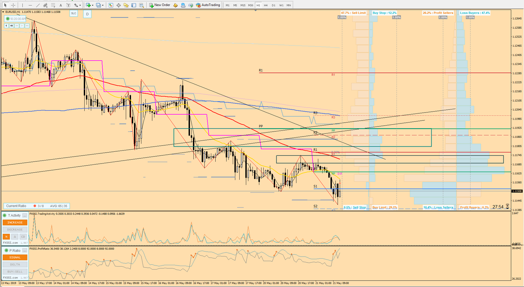524x287 pixels.
Task: Click the 'Buy Stop : 12.2%' label
Action: point(384,13)
